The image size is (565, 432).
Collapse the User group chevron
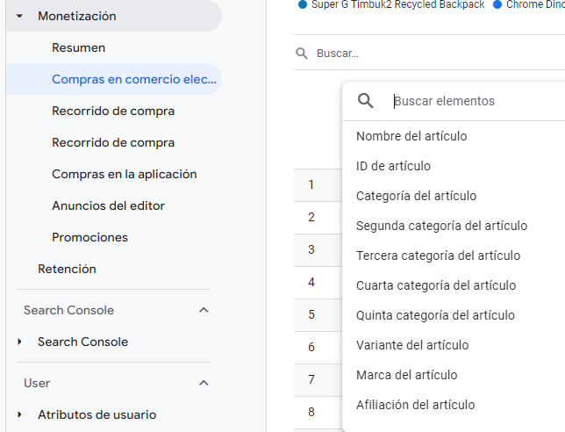tap(204, 383)
